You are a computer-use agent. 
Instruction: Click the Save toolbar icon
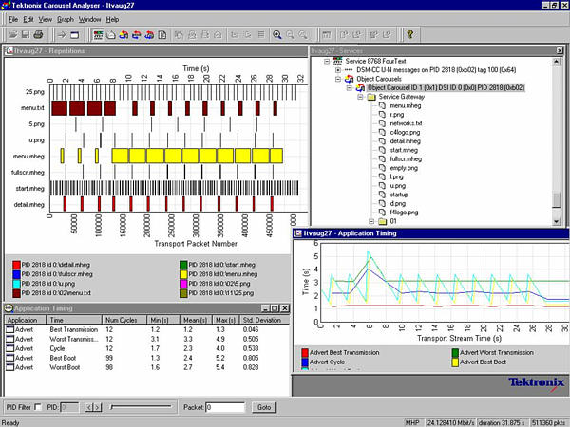coord(25,35)
